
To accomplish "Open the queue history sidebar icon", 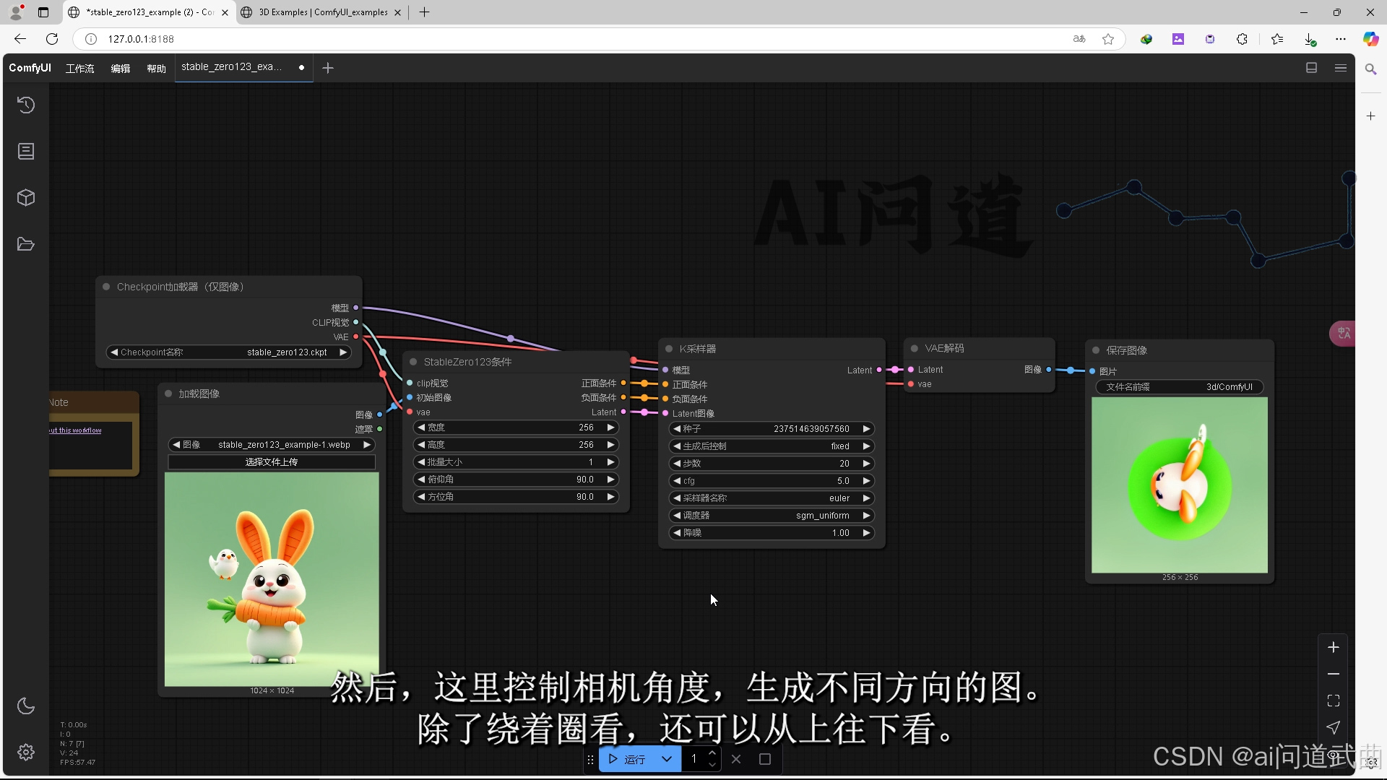I will tap(26, 105).
